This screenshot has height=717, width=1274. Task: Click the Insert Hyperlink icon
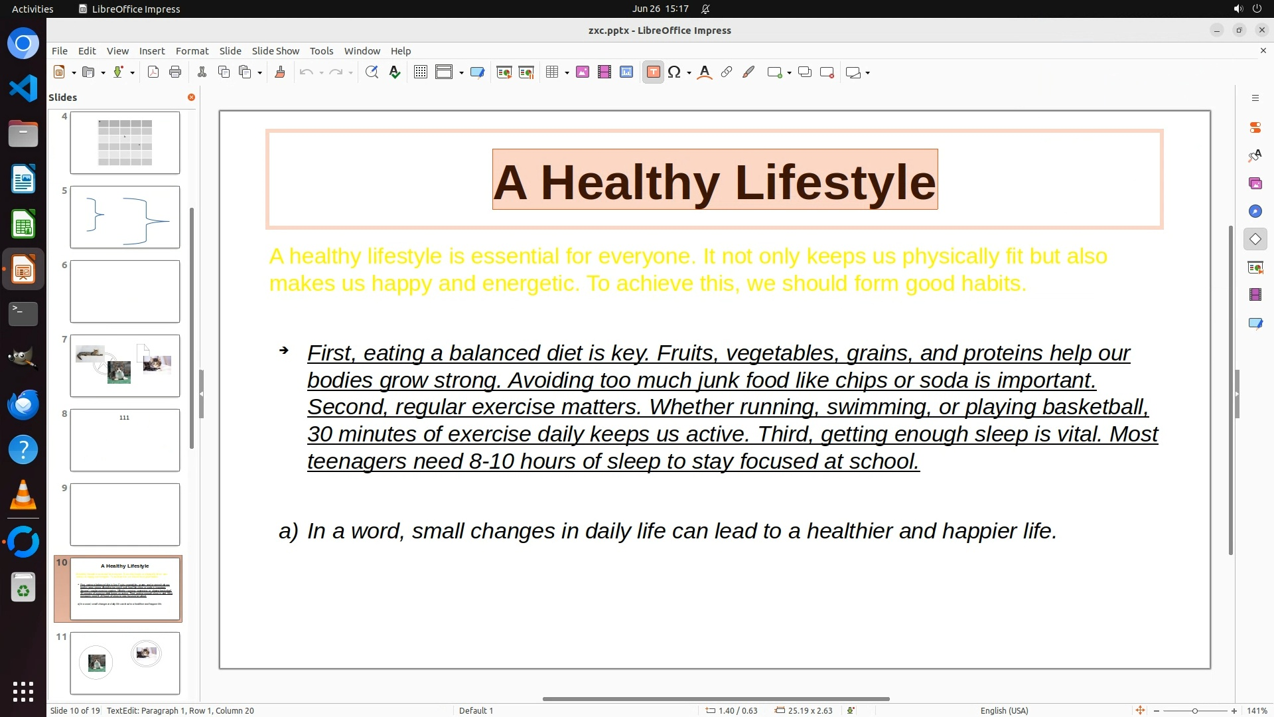727,72
